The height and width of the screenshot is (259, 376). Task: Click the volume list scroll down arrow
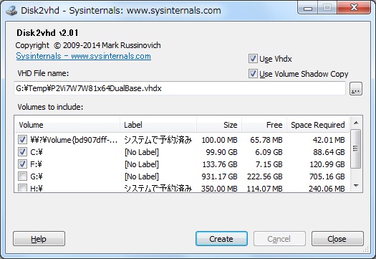[x=356, y=186]
